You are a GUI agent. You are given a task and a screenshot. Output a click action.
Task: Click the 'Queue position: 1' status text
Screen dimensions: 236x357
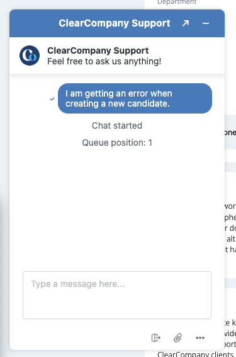[x=117, y=143]
